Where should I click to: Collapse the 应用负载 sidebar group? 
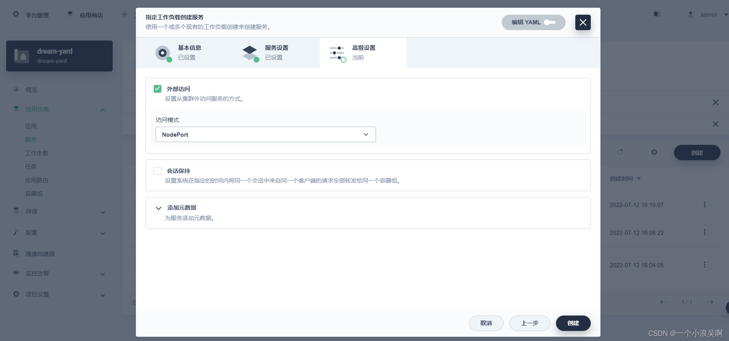click(x=103, y=110)
